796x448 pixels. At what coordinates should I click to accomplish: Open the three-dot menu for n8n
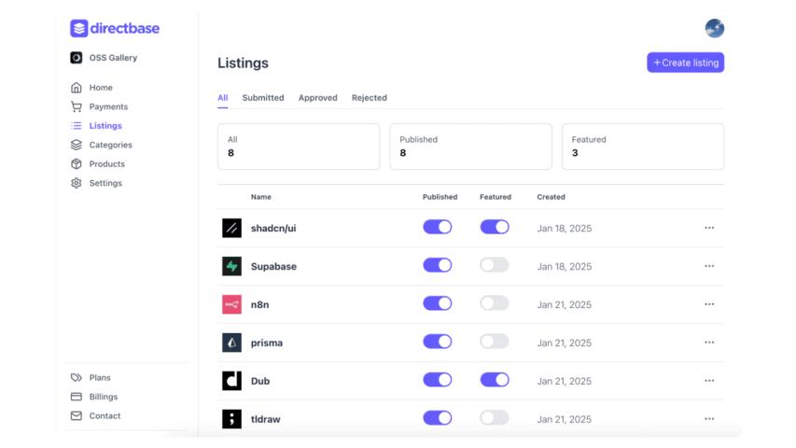click(x=709, y=304)
